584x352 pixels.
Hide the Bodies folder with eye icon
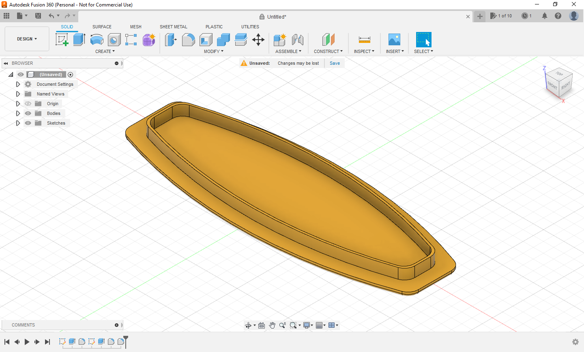coord(28,113)
